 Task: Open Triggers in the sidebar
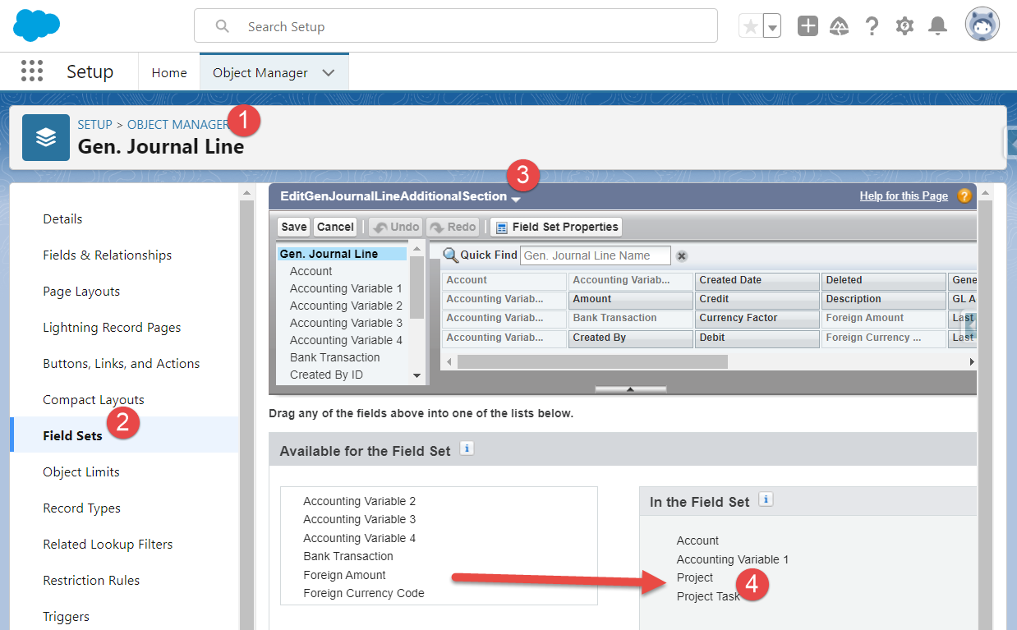tap(66, 616)
